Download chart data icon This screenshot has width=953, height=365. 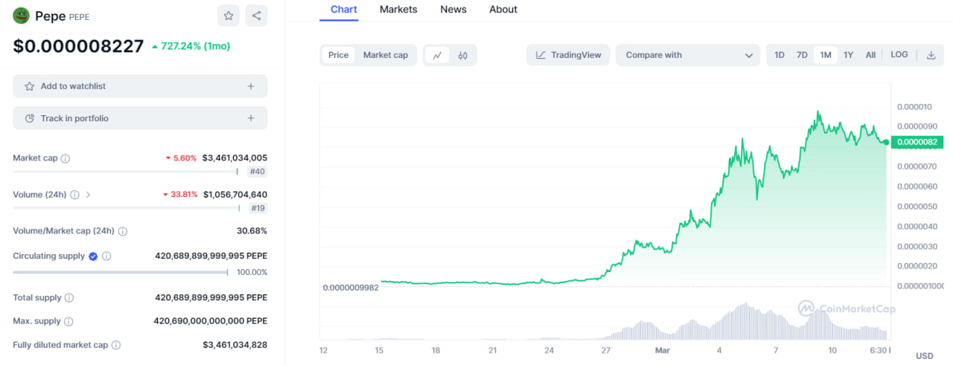[x=931, y=55]
